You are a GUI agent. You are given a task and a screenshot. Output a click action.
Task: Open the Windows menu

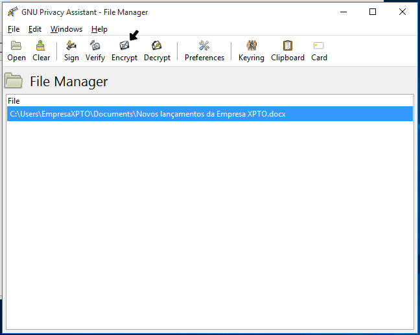(x=66, y=29)
